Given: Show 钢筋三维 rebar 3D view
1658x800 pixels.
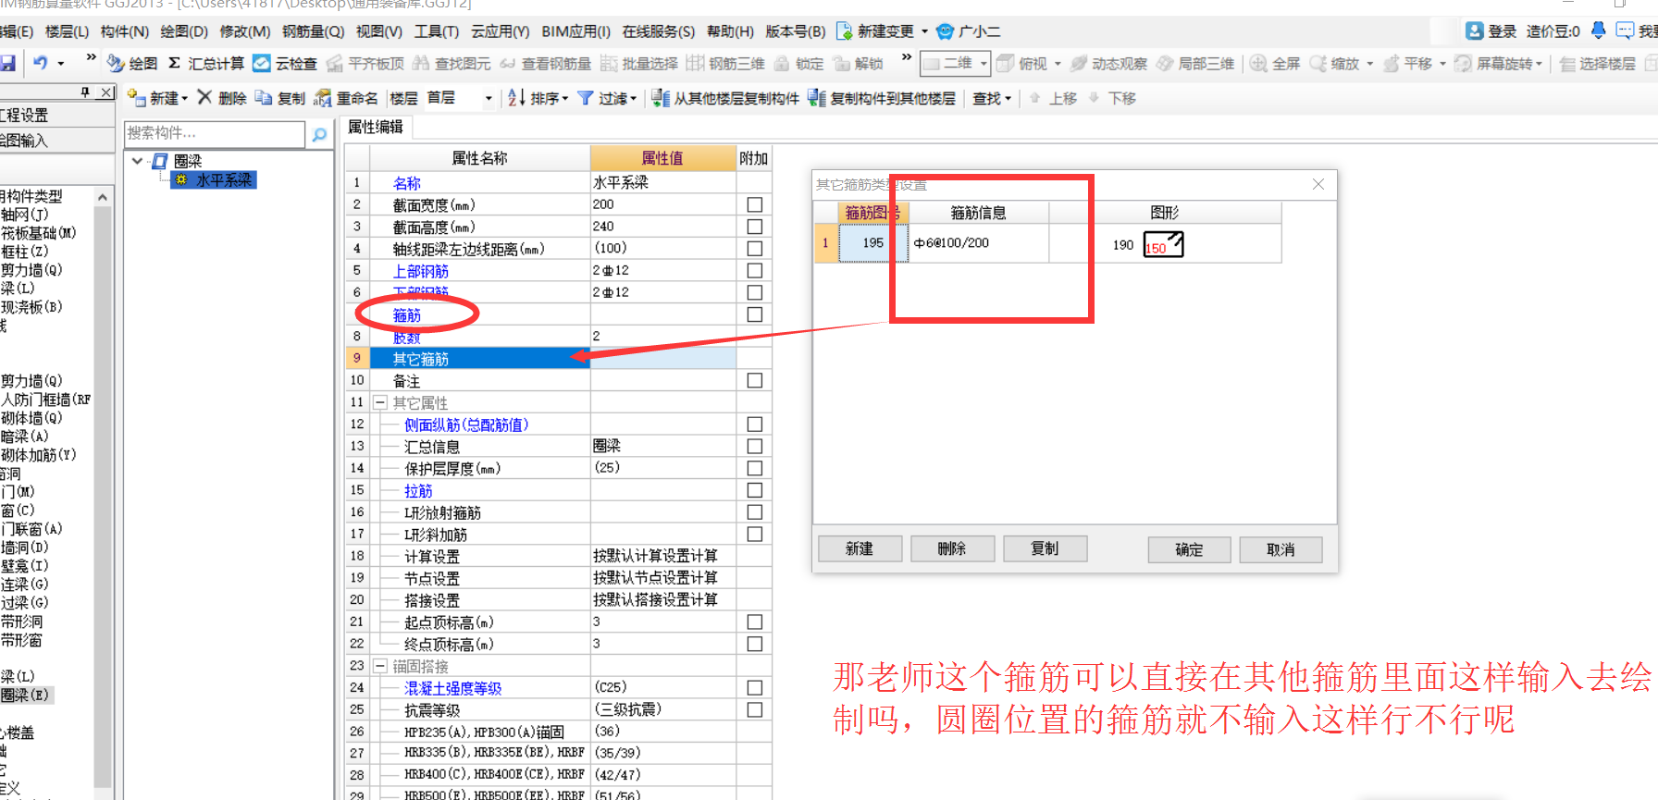Looking at the screenshot, I should pos(725,63).
